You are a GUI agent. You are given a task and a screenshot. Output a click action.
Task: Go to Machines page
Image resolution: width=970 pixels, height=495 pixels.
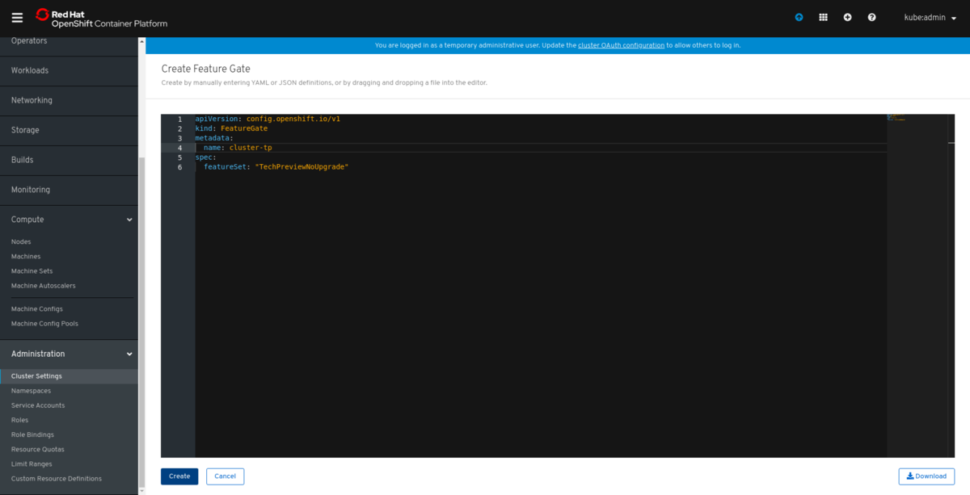pyautogui.click(x=26, y=257)
